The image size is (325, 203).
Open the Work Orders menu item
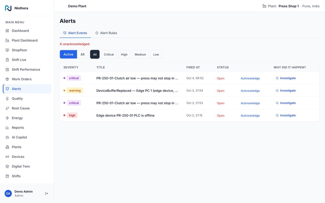pos(27,79)
